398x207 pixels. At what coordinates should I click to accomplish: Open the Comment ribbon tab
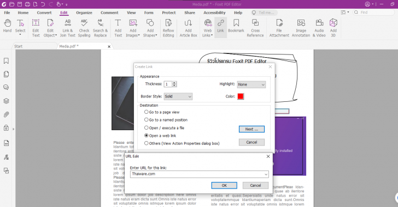pyautogui.click(x=109, y=13)
